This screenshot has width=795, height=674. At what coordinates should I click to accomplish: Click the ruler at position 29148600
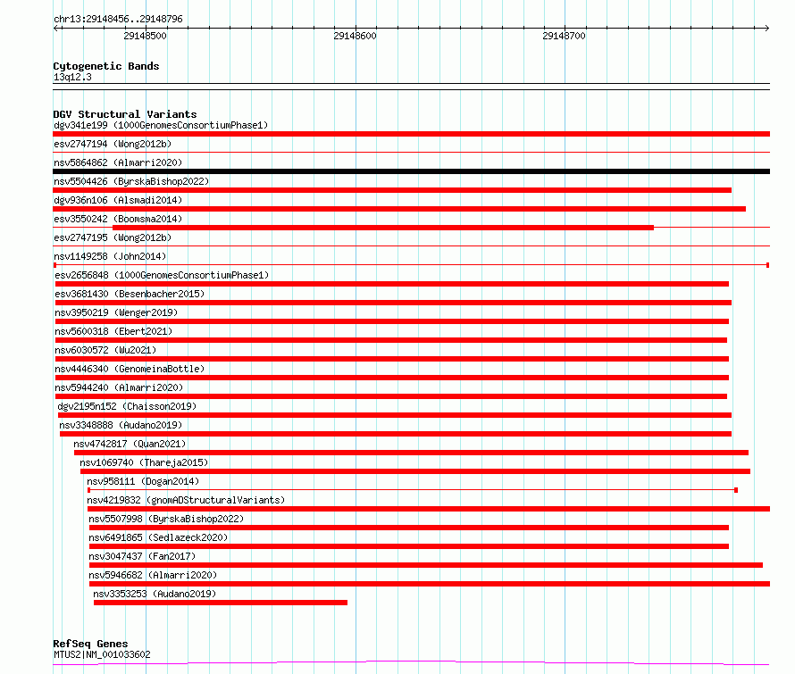coord(356,36)
